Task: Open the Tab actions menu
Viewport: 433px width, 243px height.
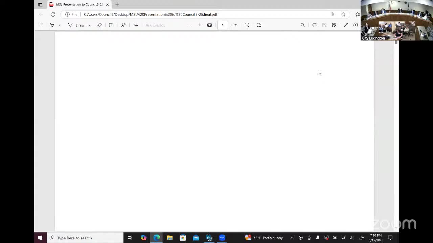Action: pyautogui.click(x=40, y=4)
